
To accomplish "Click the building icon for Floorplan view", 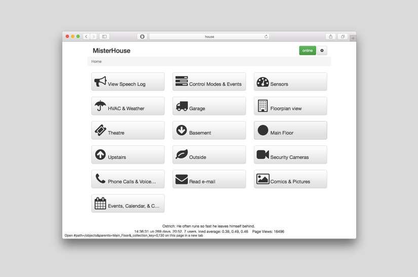I will (262, 106).
